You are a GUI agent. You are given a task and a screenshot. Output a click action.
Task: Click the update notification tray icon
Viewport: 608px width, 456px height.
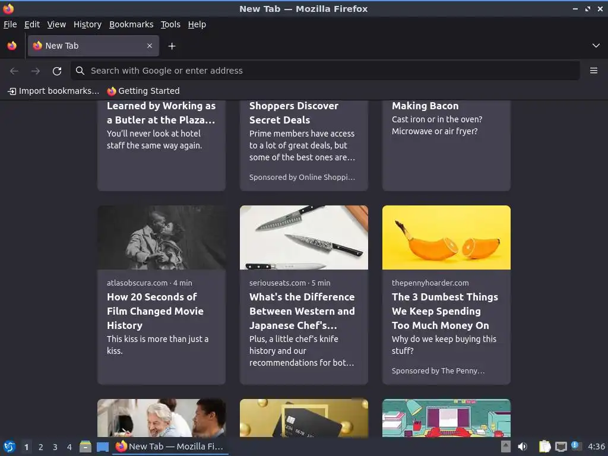click(576, 446)
